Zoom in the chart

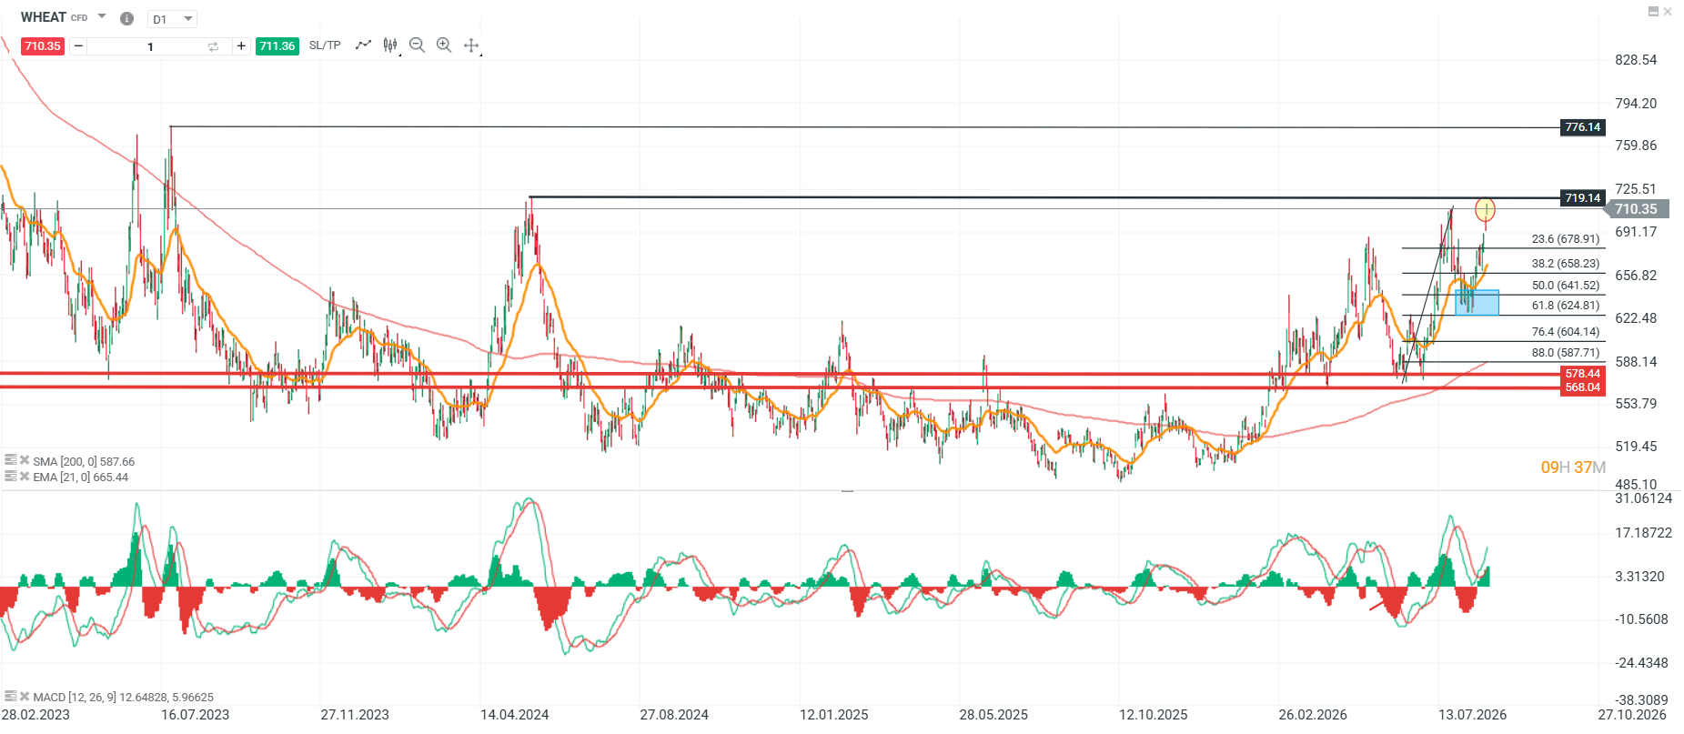(444, 45)
